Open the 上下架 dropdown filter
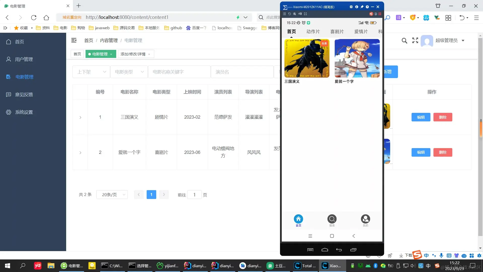 (91, 72)
